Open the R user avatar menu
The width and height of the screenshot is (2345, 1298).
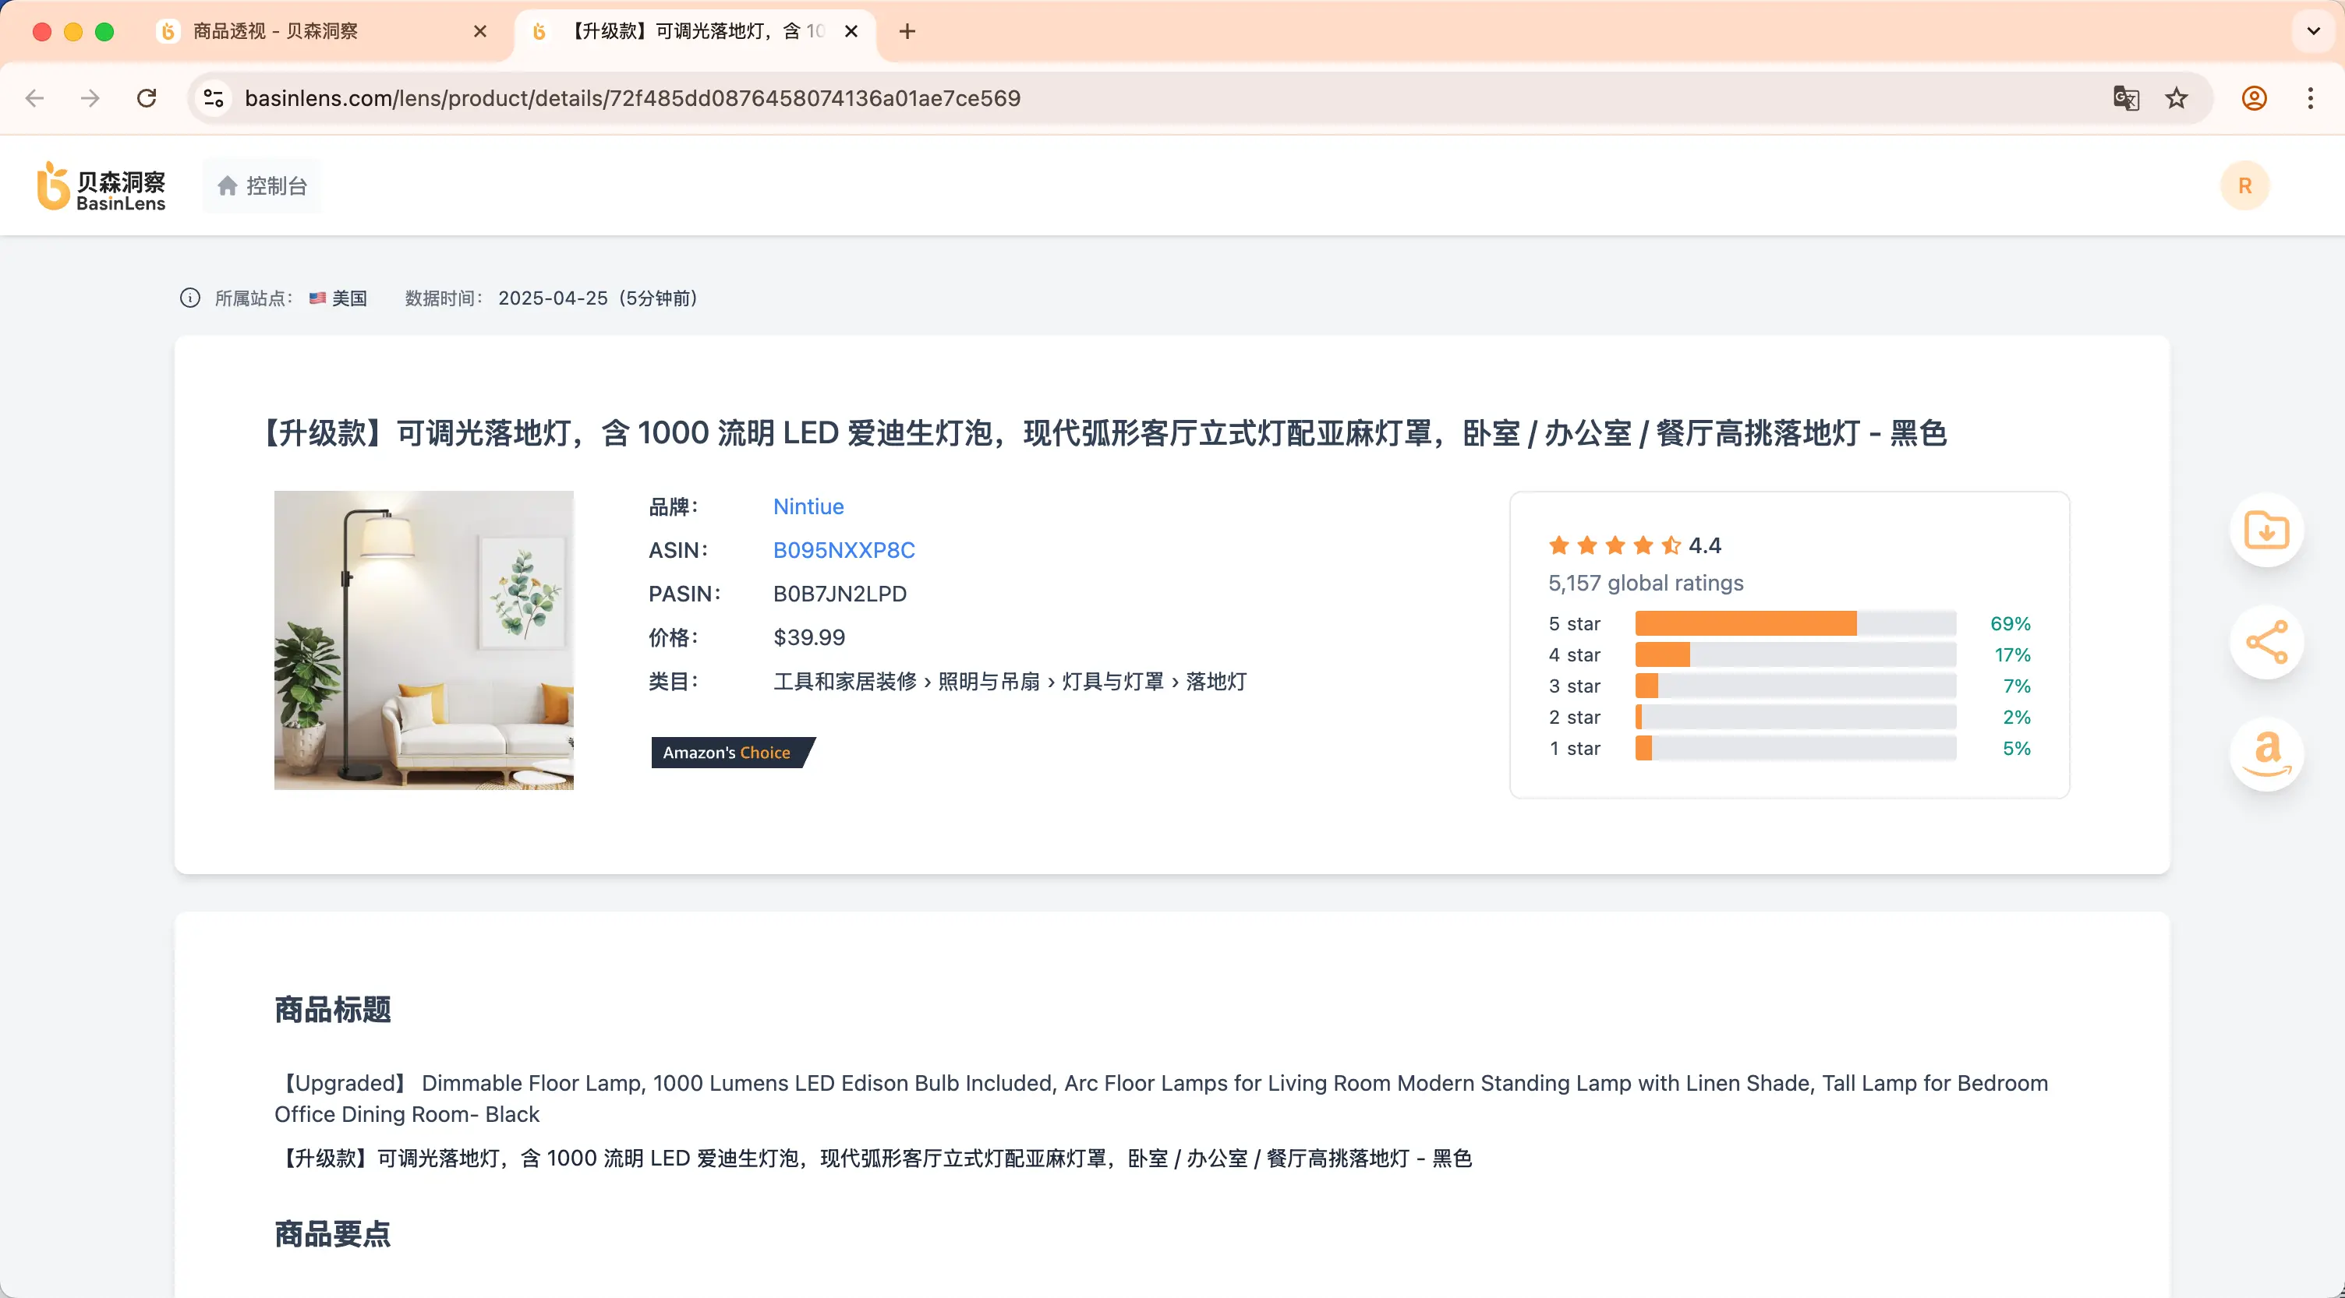(x=2244, y=185)
